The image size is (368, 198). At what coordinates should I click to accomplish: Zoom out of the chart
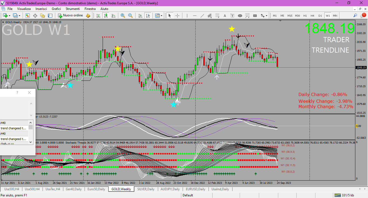(130, 16)
